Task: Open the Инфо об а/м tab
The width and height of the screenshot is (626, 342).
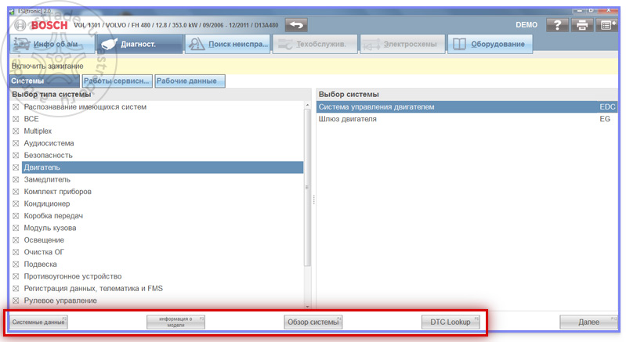Action: (x=52, y=44)
